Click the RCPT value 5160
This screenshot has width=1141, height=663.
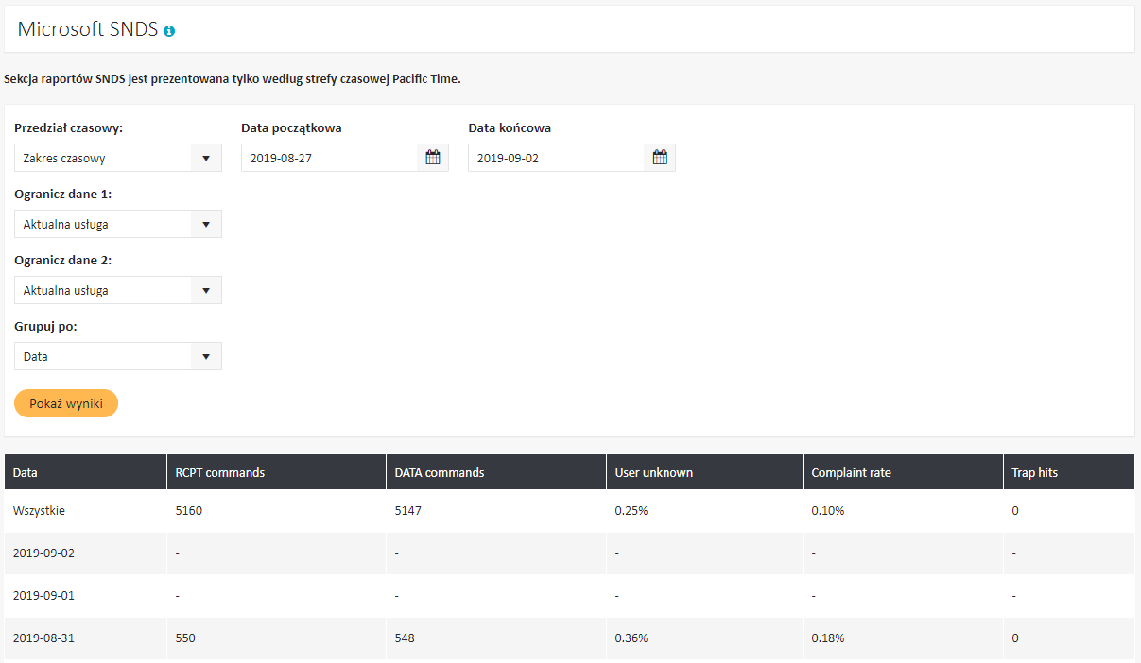coord(189,510)
